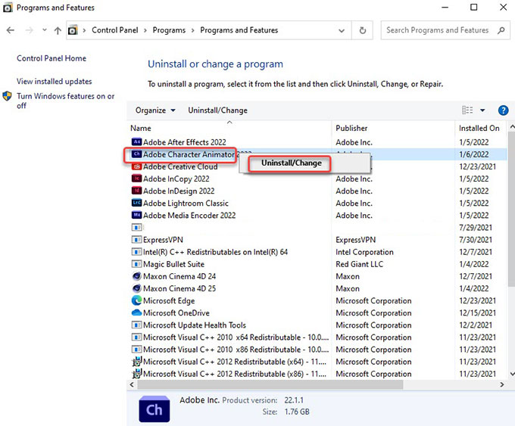Click the vertical scrollbar thumb

pos(512,208)
